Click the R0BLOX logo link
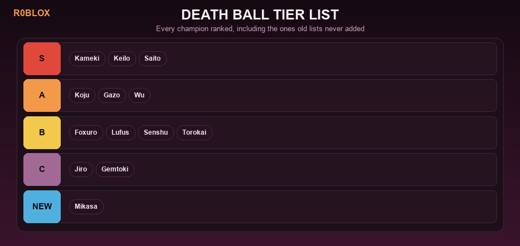Viewport: 520px width, 246px height. pyautogui.click(x=32, y=13)
